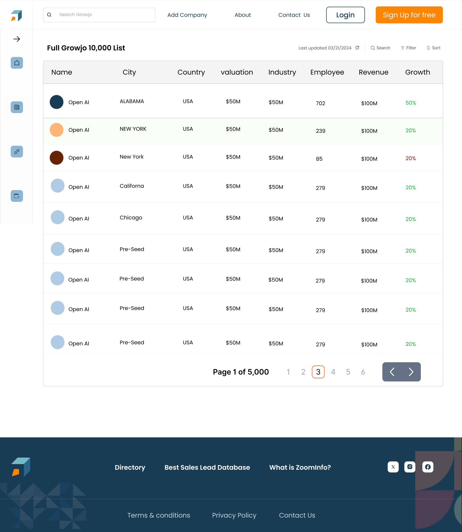Image resolution: width=462 pixels, height=532 pixels.
Task: Click the 85 employee value
Action: pyautogui.click(x=319, y=159)
